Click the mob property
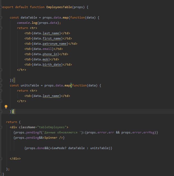The image size is (174, 176). coord(45,59)
